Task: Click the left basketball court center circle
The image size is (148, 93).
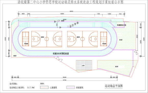Action: 47,39
